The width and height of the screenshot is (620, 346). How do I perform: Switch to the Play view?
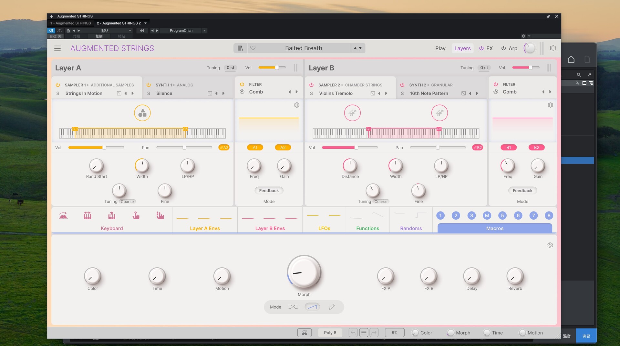pyautogui.click(x=440, y=48)
